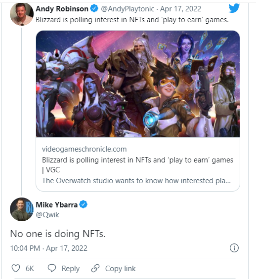Click the Apr 17, 2022 date beside Andy's name
This screenshot has width=256, height=279.
tap(180, 9)
